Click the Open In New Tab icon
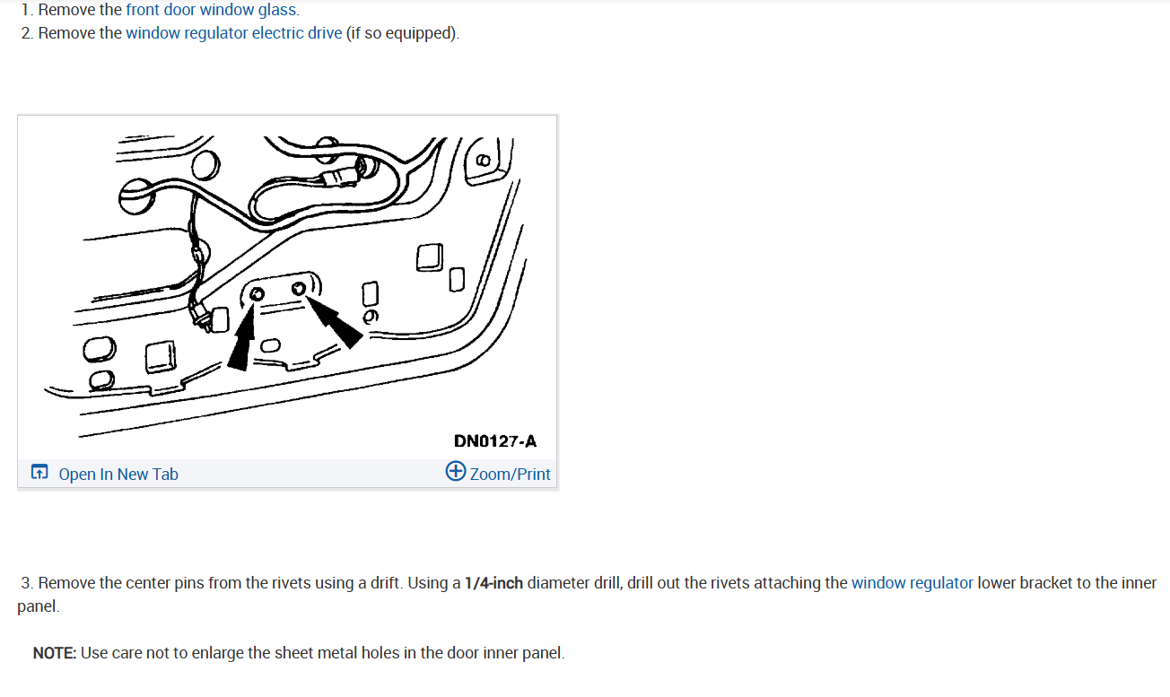This screenshot has height=697, width=1170. [x=39, y=473]
